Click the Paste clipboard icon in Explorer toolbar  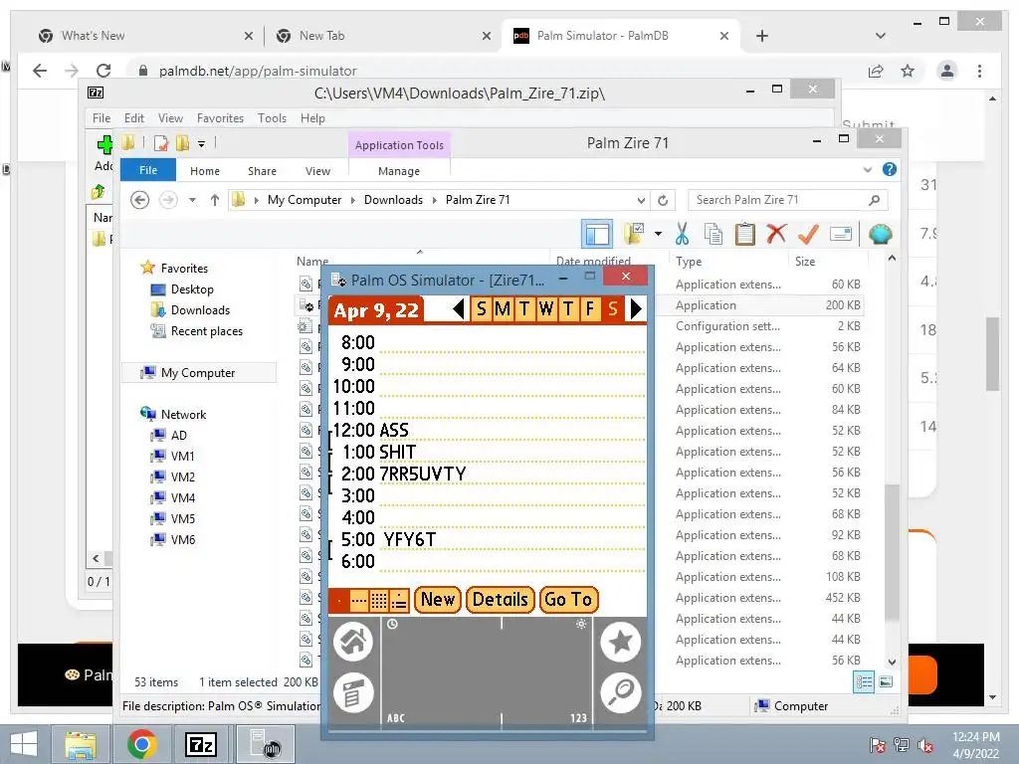744,234
